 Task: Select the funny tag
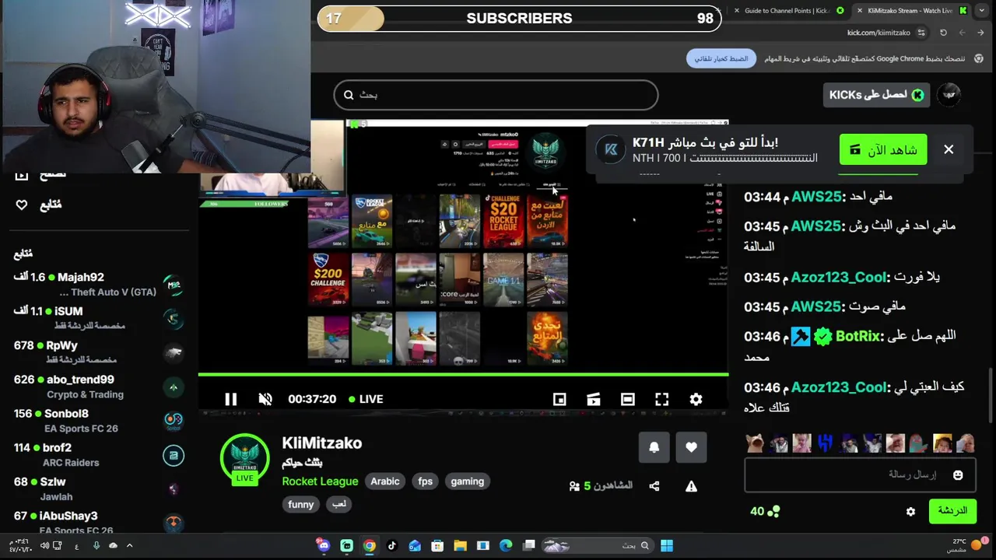300,504
